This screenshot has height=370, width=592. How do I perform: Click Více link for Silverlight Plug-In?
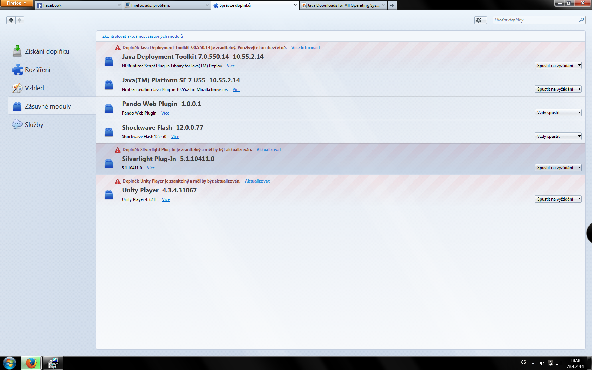151,168
